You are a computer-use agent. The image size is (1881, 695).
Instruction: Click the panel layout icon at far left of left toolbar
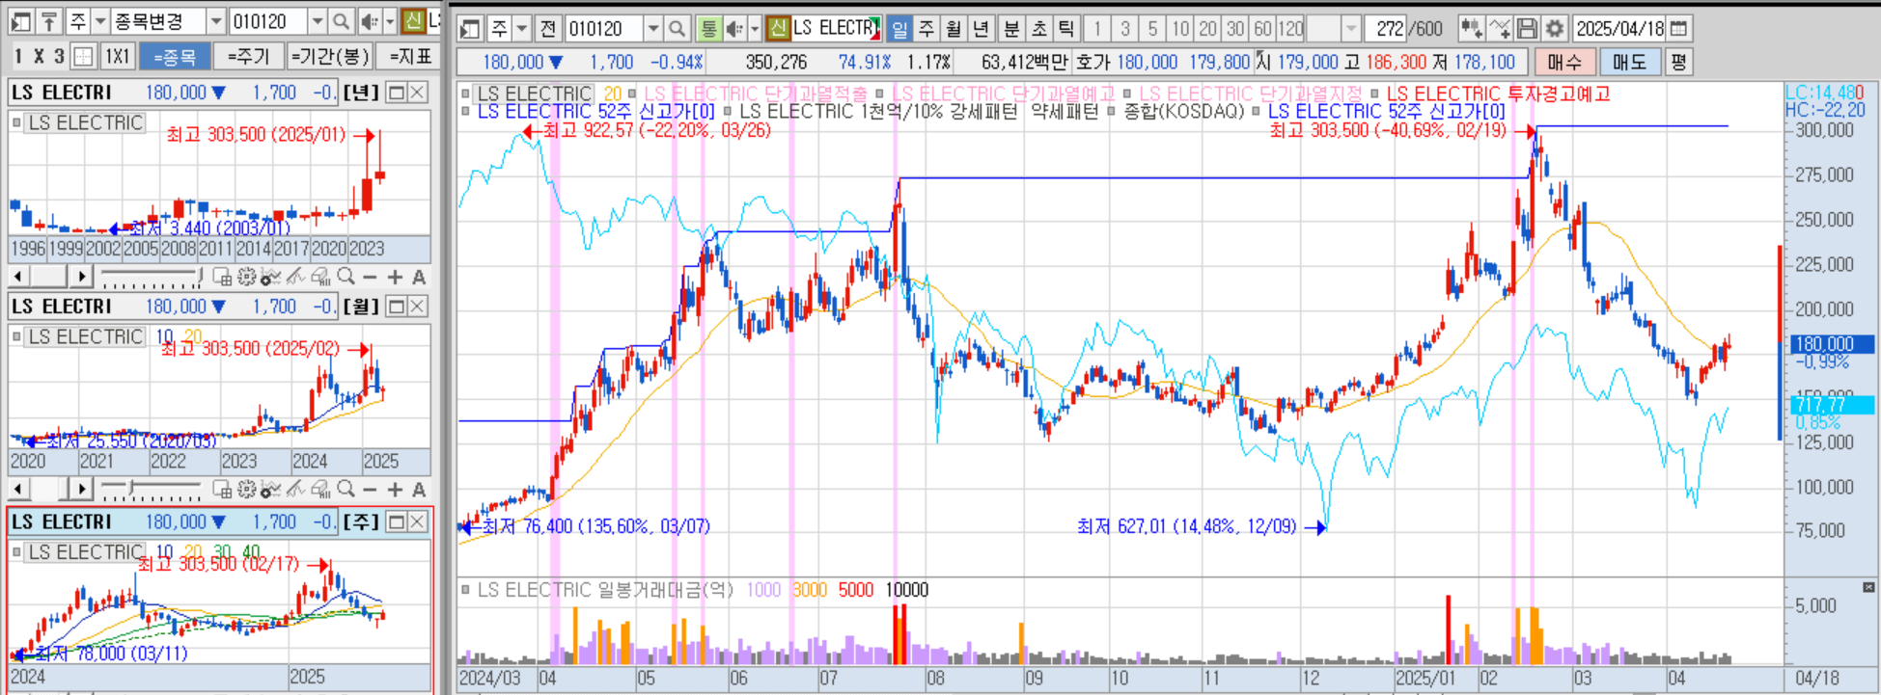pos(20,21)
